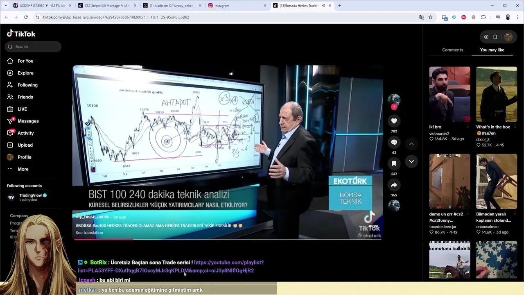Viewport: 524px width, 295px height.
Task: Switch to the Comments tab
Action: point(452,50)
